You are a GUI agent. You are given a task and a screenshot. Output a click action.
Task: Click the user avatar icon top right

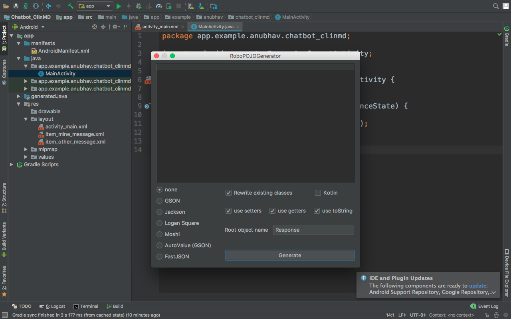(x=505, y=6)
